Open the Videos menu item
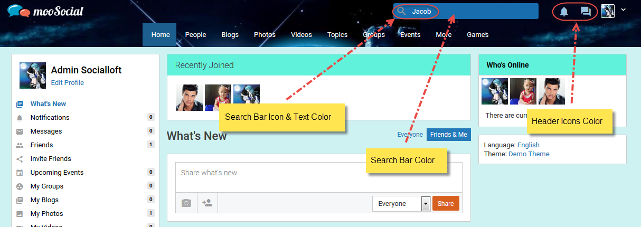The image size is (641, 227). 301,35
